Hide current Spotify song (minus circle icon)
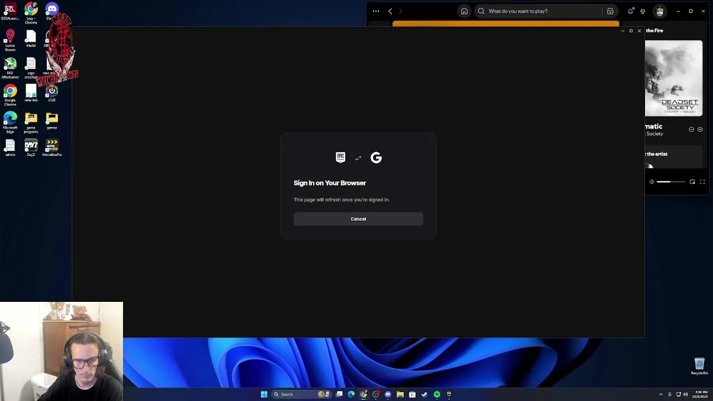 (691, 129)
